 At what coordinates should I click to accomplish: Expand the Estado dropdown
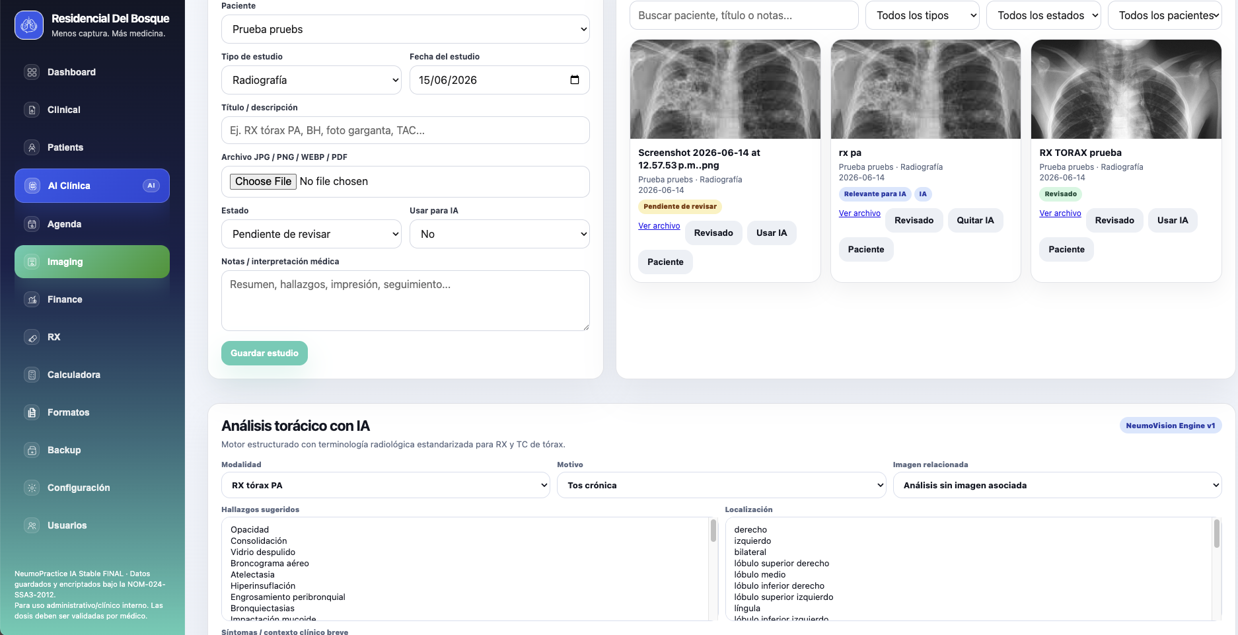pyautogui.click(x=311, y=234)
